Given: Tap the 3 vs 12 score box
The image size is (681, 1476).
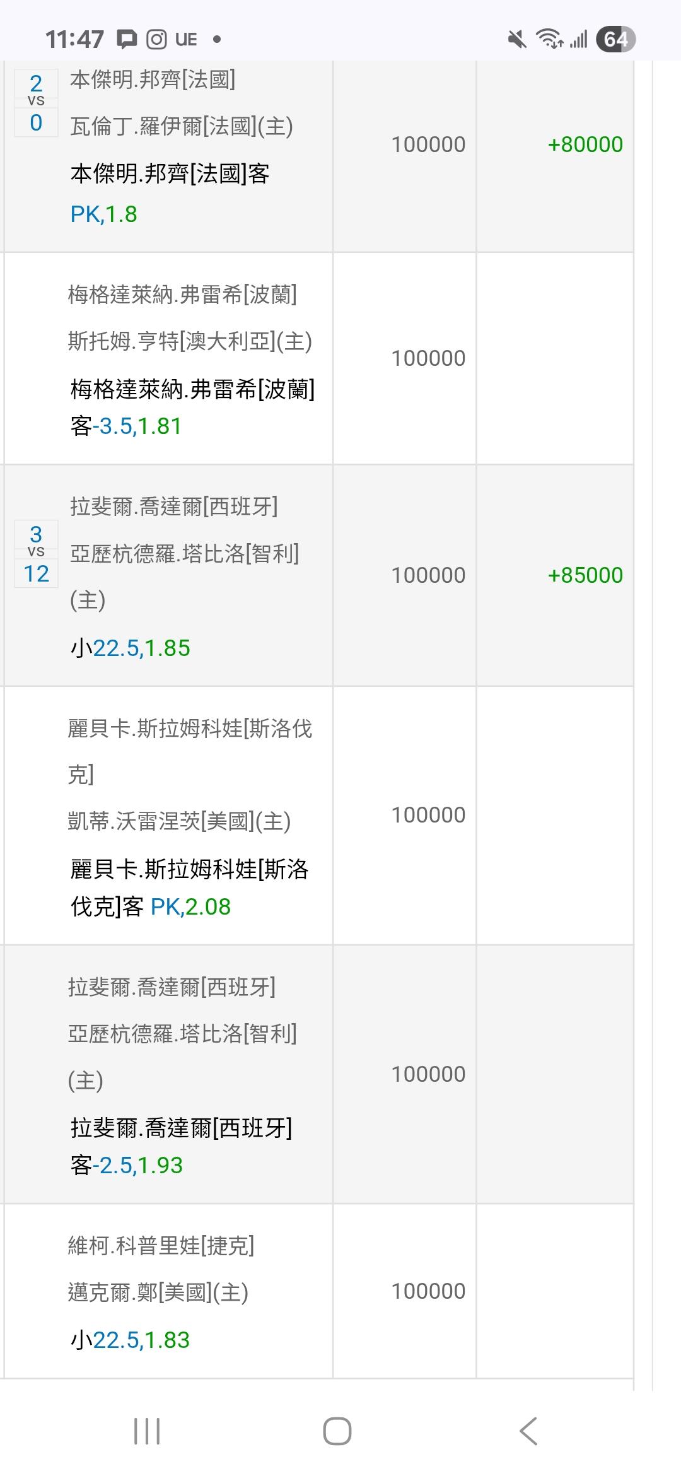Looking at the screenshot, I should [36, 554].
